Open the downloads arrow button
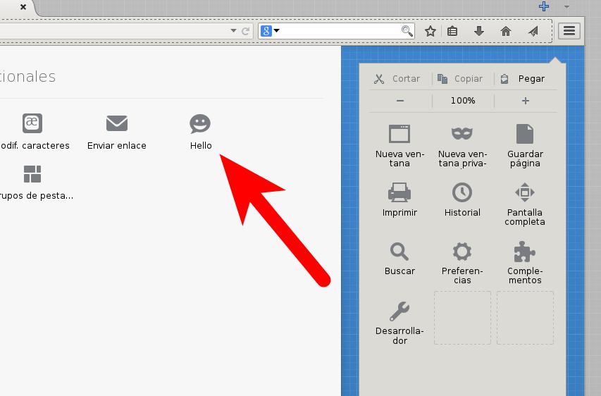 [479, 31]
